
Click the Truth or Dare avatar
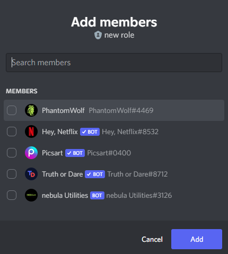pyautogui.click(x=31, y=174)
